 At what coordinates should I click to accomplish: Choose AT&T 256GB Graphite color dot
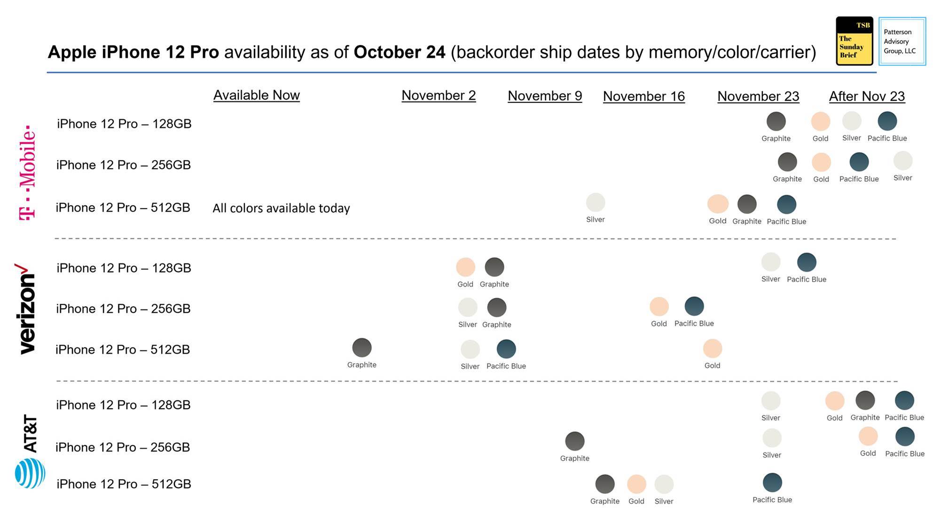tap(575, 442)
